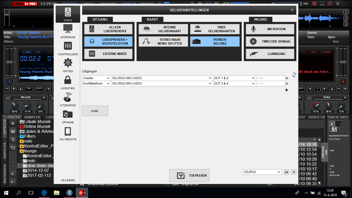Open the vertical RECORDER side tab

(4, 174)
